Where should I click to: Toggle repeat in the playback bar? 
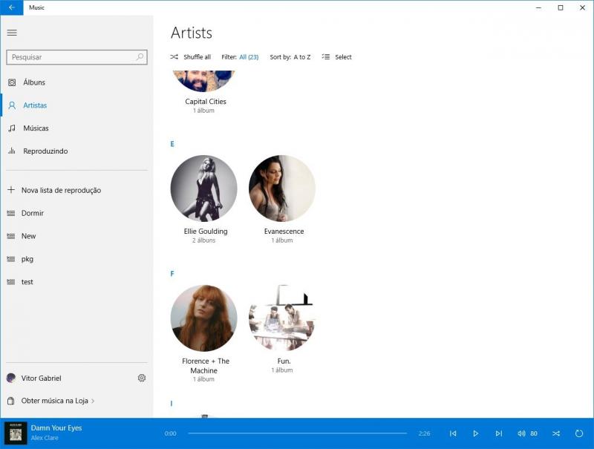click(x=578, y=433)
